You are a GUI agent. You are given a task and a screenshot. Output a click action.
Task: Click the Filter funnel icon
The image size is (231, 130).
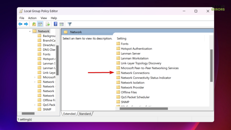[x=70, y=24]
